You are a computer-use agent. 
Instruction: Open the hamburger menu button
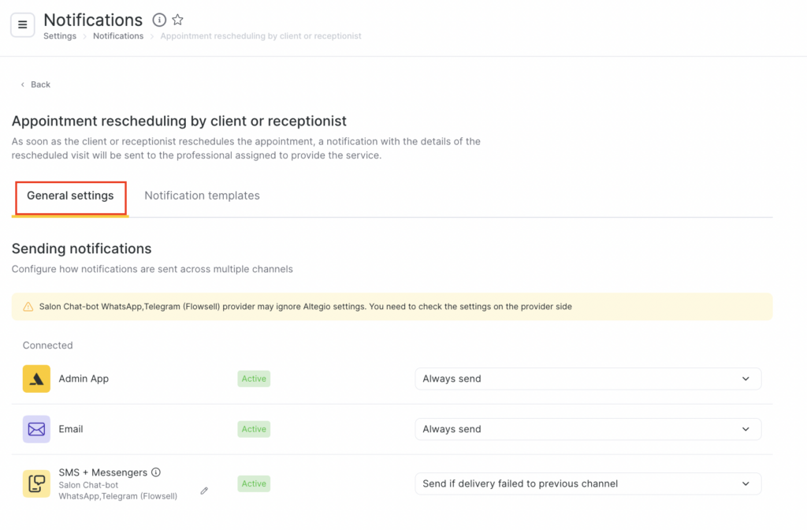tap(22, 24)
